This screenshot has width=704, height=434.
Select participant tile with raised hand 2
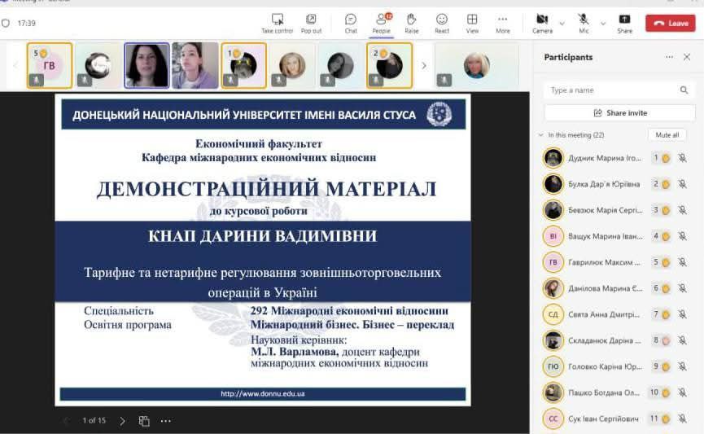click(389, 66)
